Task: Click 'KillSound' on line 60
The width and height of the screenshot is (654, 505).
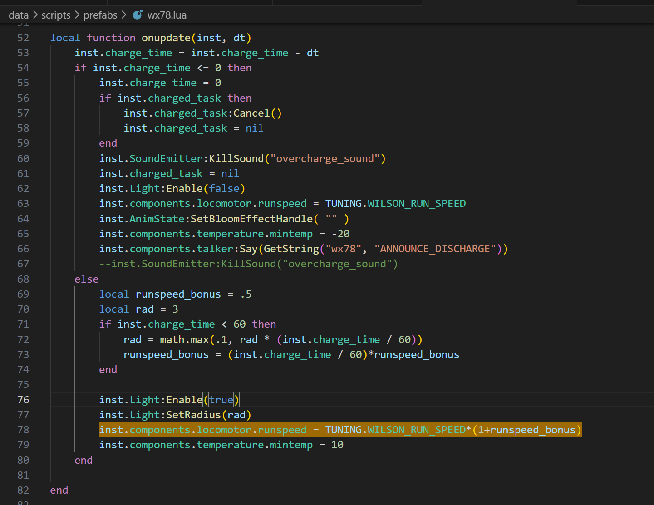Action: coord(236,158)
